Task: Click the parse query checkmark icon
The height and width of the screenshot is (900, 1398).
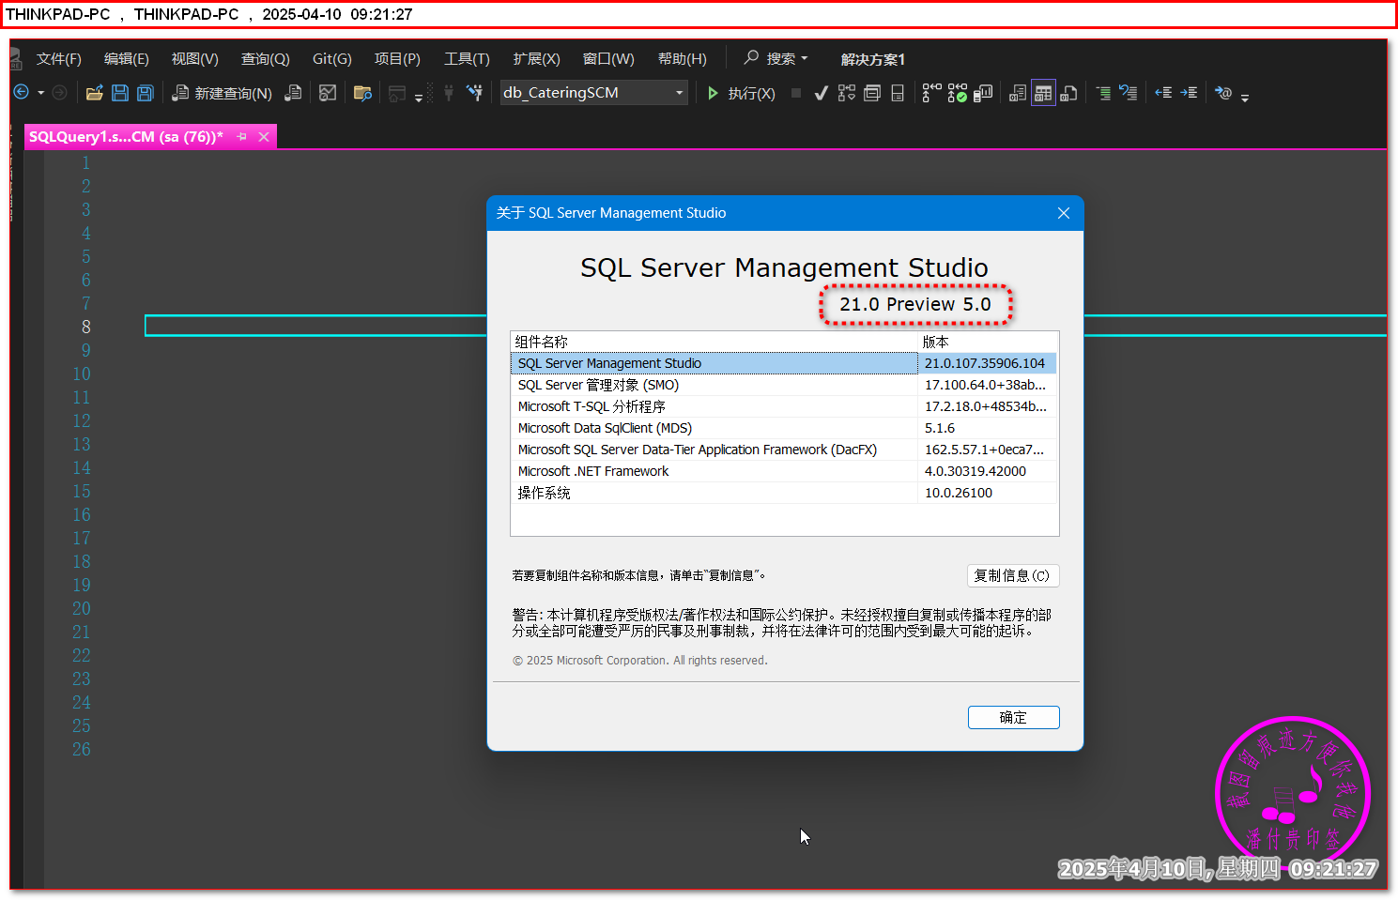Action: (x=821, y=93)
